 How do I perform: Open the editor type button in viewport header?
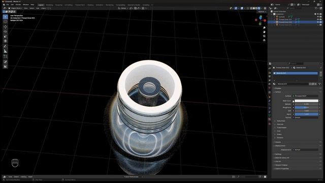coord(5,8)
